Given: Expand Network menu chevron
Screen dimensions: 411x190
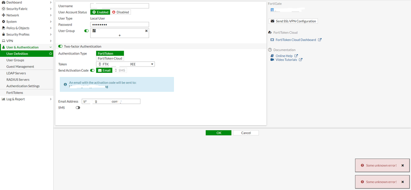Looking at the screenshot, I should click(x=51, y=15).
